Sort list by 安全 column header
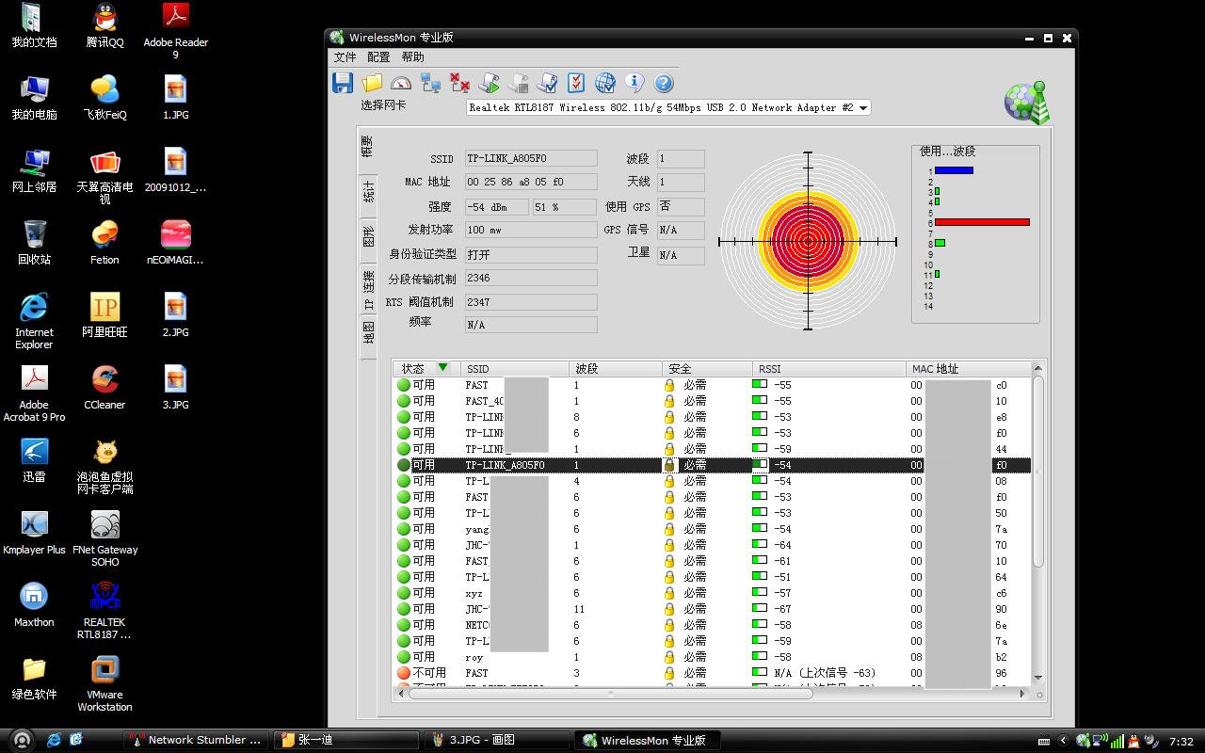Viewport: 1205px width, 753px height. (x=707, y=368)
